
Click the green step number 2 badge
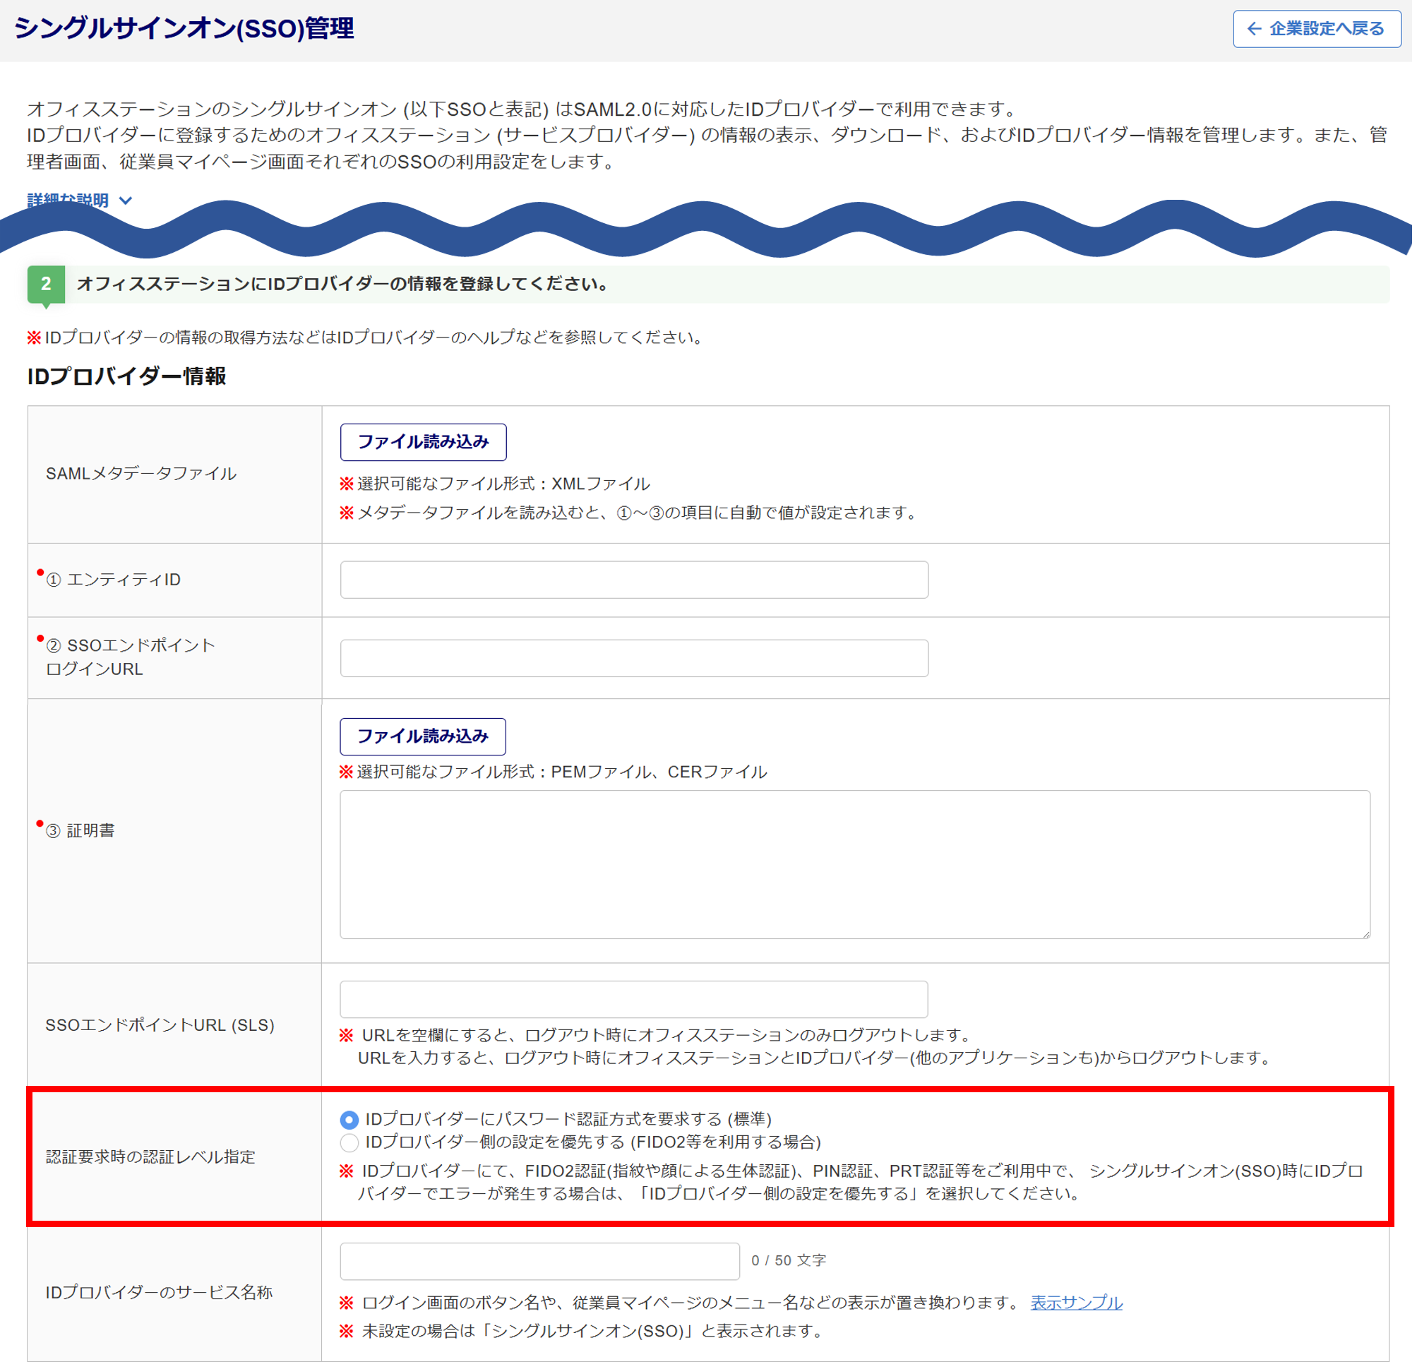pos(46,283)
